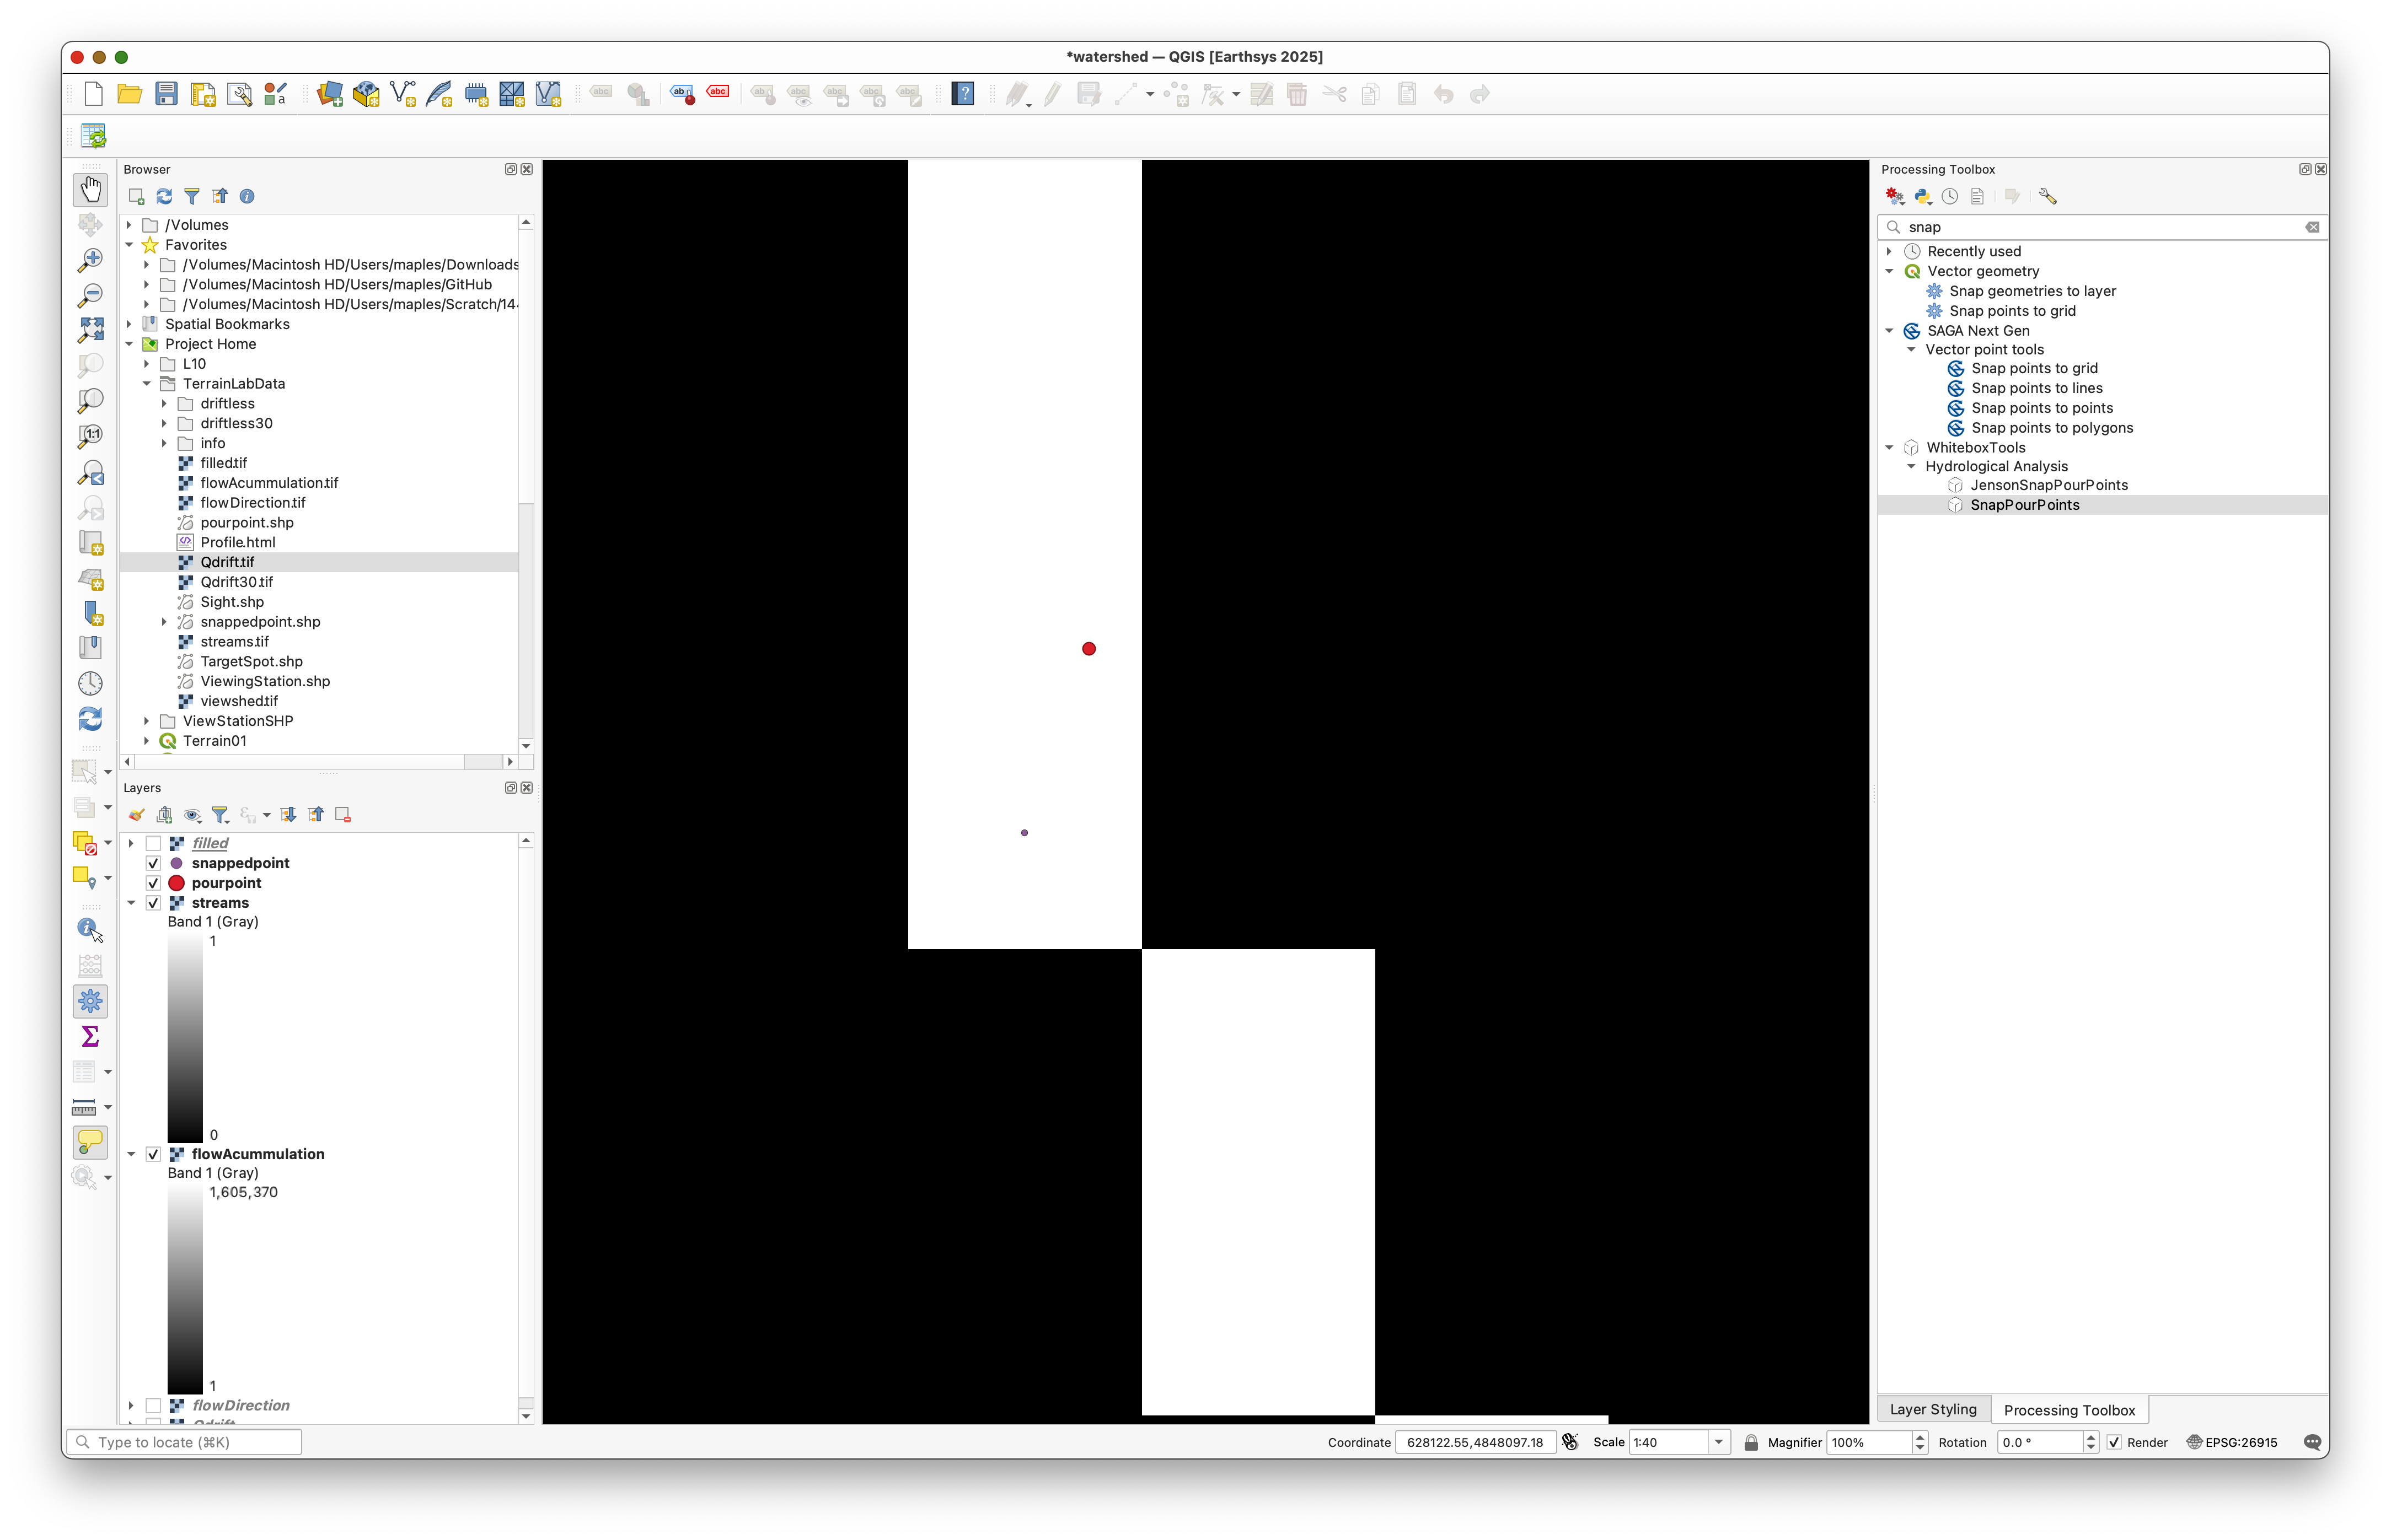Click Refresh icon in Browser panel
This screenshot has height=1540, width=2391.
coord(164,196)
